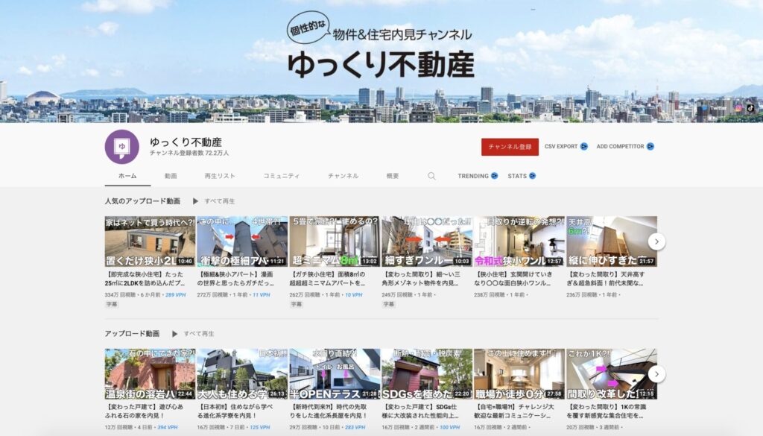This screenshot has width=763, height=436.
Task: Open the 概要 about tab
Action: click(x=393, y=176)
